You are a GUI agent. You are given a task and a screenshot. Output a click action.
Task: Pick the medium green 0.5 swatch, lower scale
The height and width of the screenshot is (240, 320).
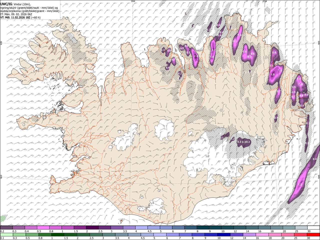click(x=32, y=234)
